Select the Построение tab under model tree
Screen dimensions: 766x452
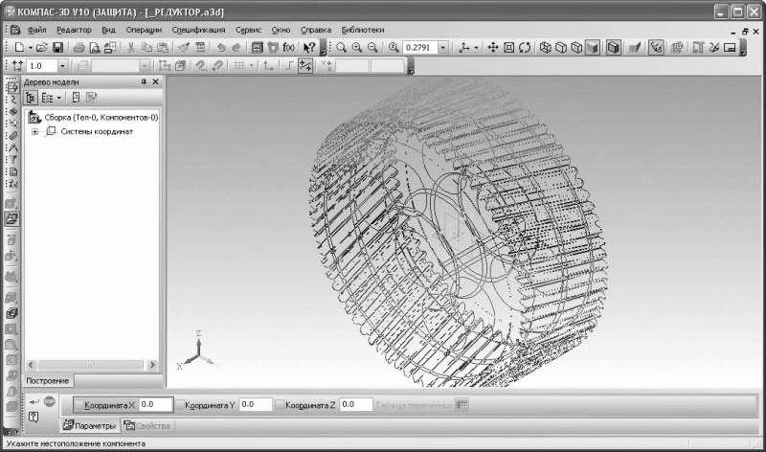point(47,381)
